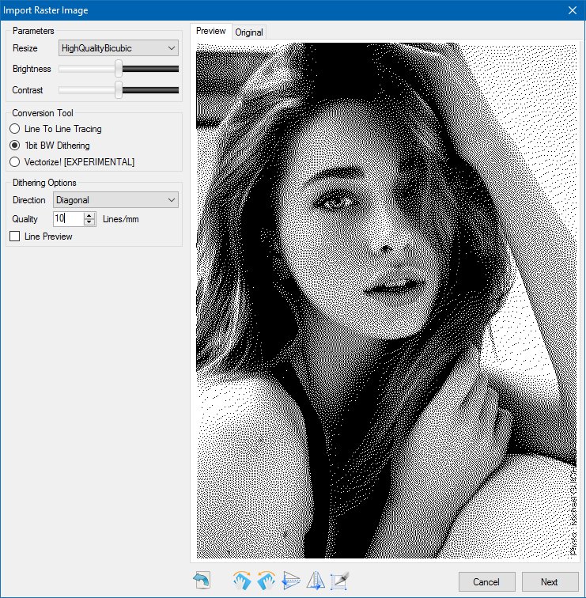Click the Cancel button
This screenshot has height=598, width=586.
[x=487, y=582]
